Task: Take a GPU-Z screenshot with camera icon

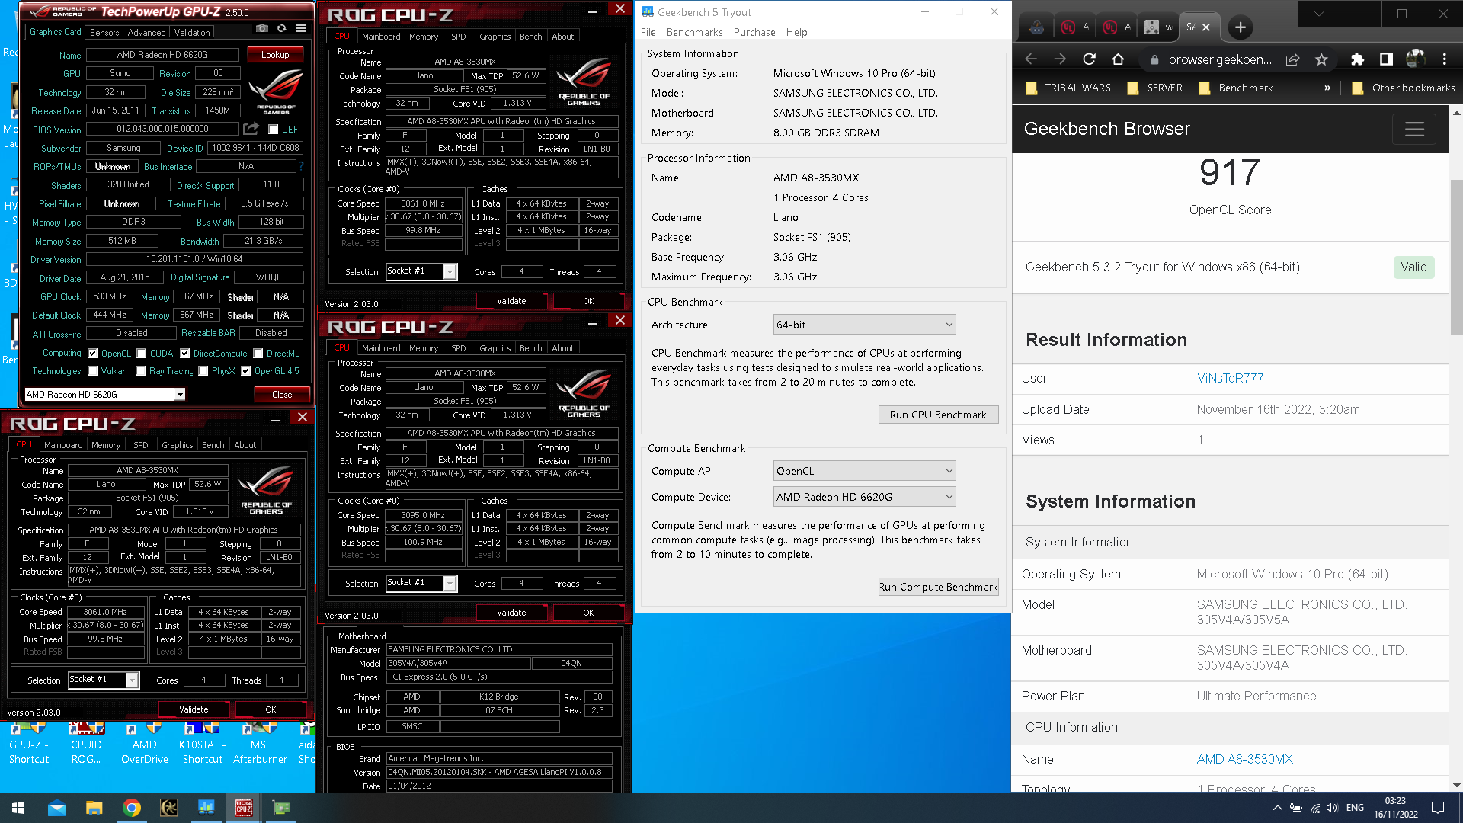Action: [262, 28]
